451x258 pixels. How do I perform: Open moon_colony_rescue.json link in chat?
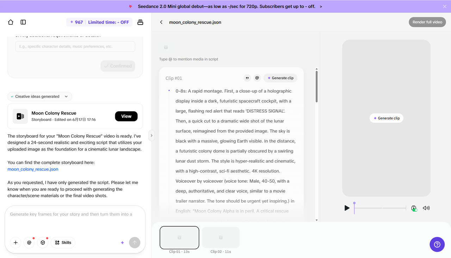pos(33,169)
